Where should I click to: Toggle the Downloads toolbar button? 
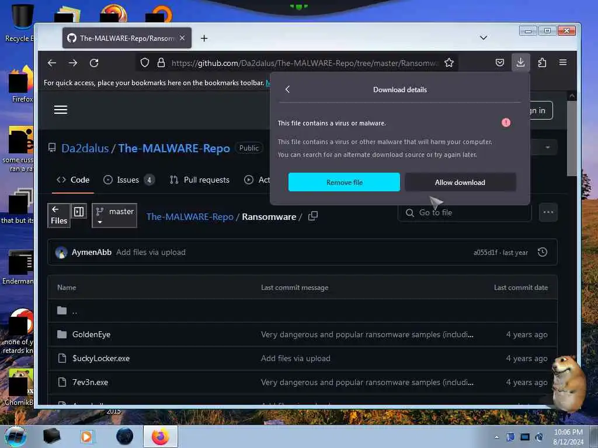click(x=520, y=62)
